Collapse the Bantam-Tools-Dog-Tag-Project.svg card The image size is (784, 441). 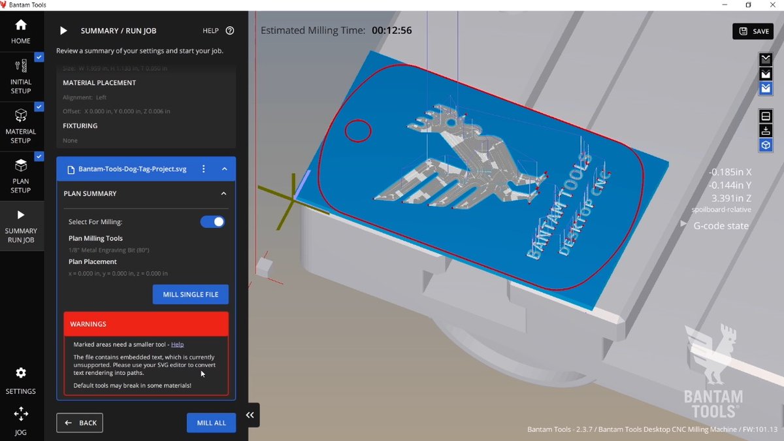tap(224, 169)
